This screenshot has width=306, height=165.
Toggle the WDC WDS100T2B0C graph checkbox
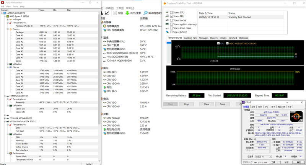(227, 43)
